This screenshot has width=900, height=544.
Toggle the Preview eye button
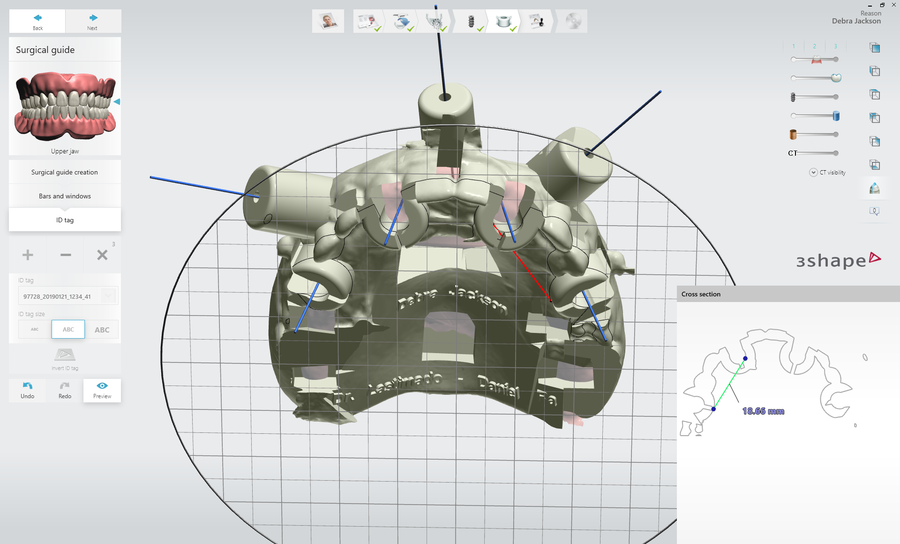(x=102, y=390)
